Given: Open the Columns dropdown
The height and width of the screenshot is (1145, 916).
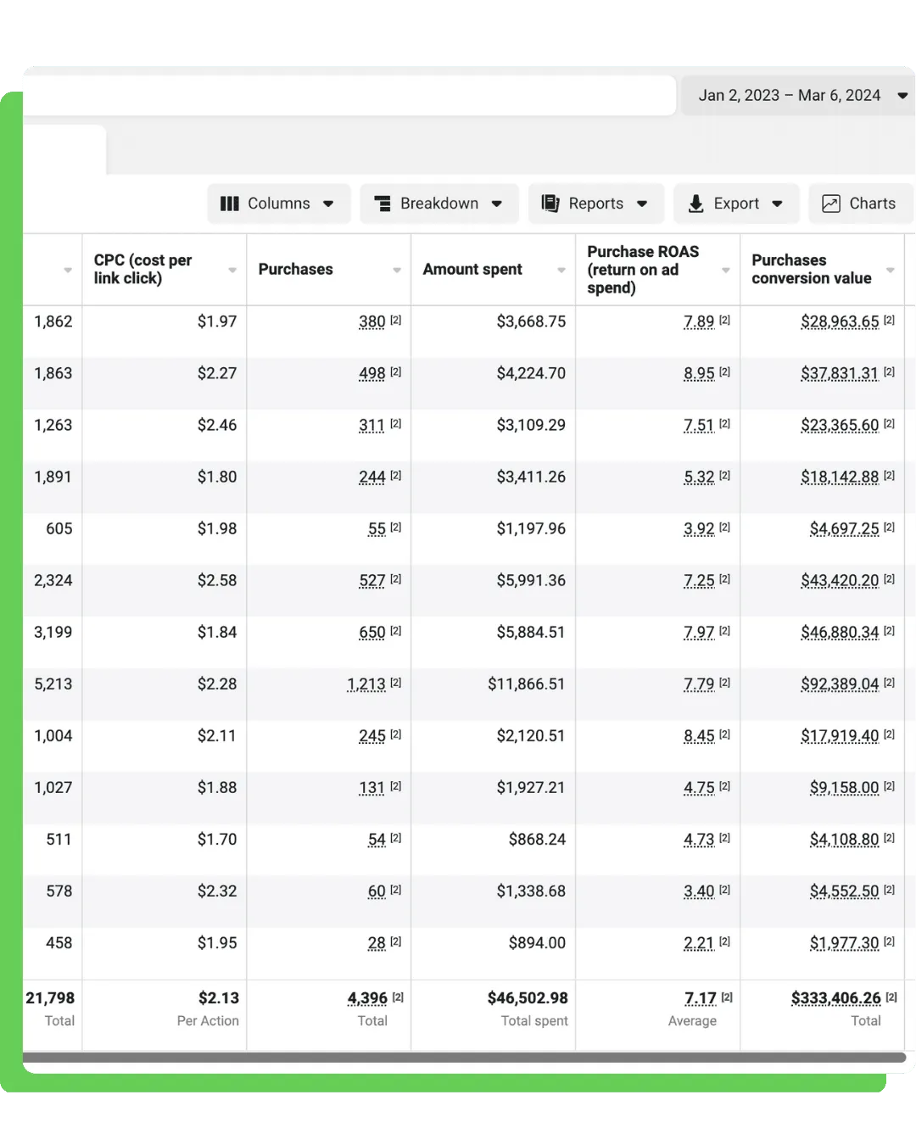Looking at the screenshot, I should point(279,204).
